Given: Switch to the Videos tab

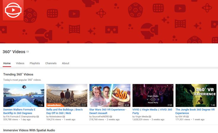Looking at the screenshot, I should point(20,63).
